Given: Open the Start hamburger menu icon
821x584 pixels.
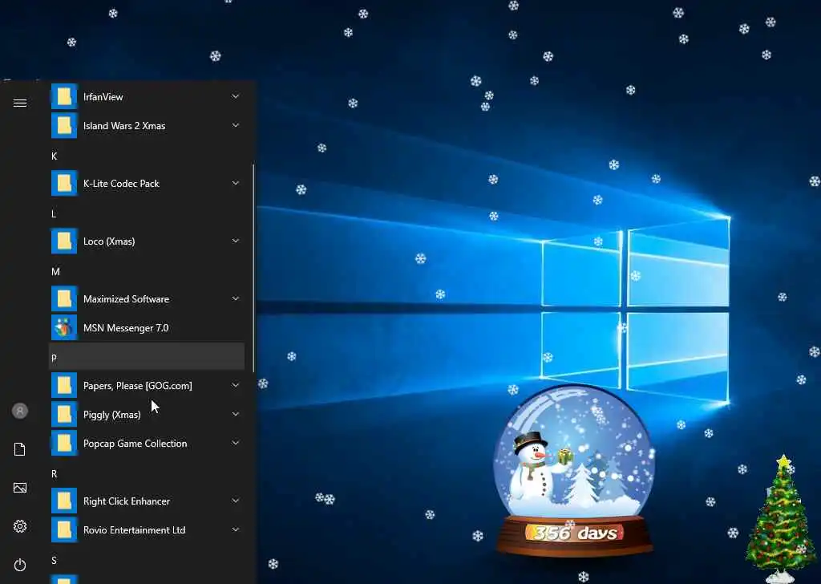Looking at the screenshot, I should tap(20, 103).
